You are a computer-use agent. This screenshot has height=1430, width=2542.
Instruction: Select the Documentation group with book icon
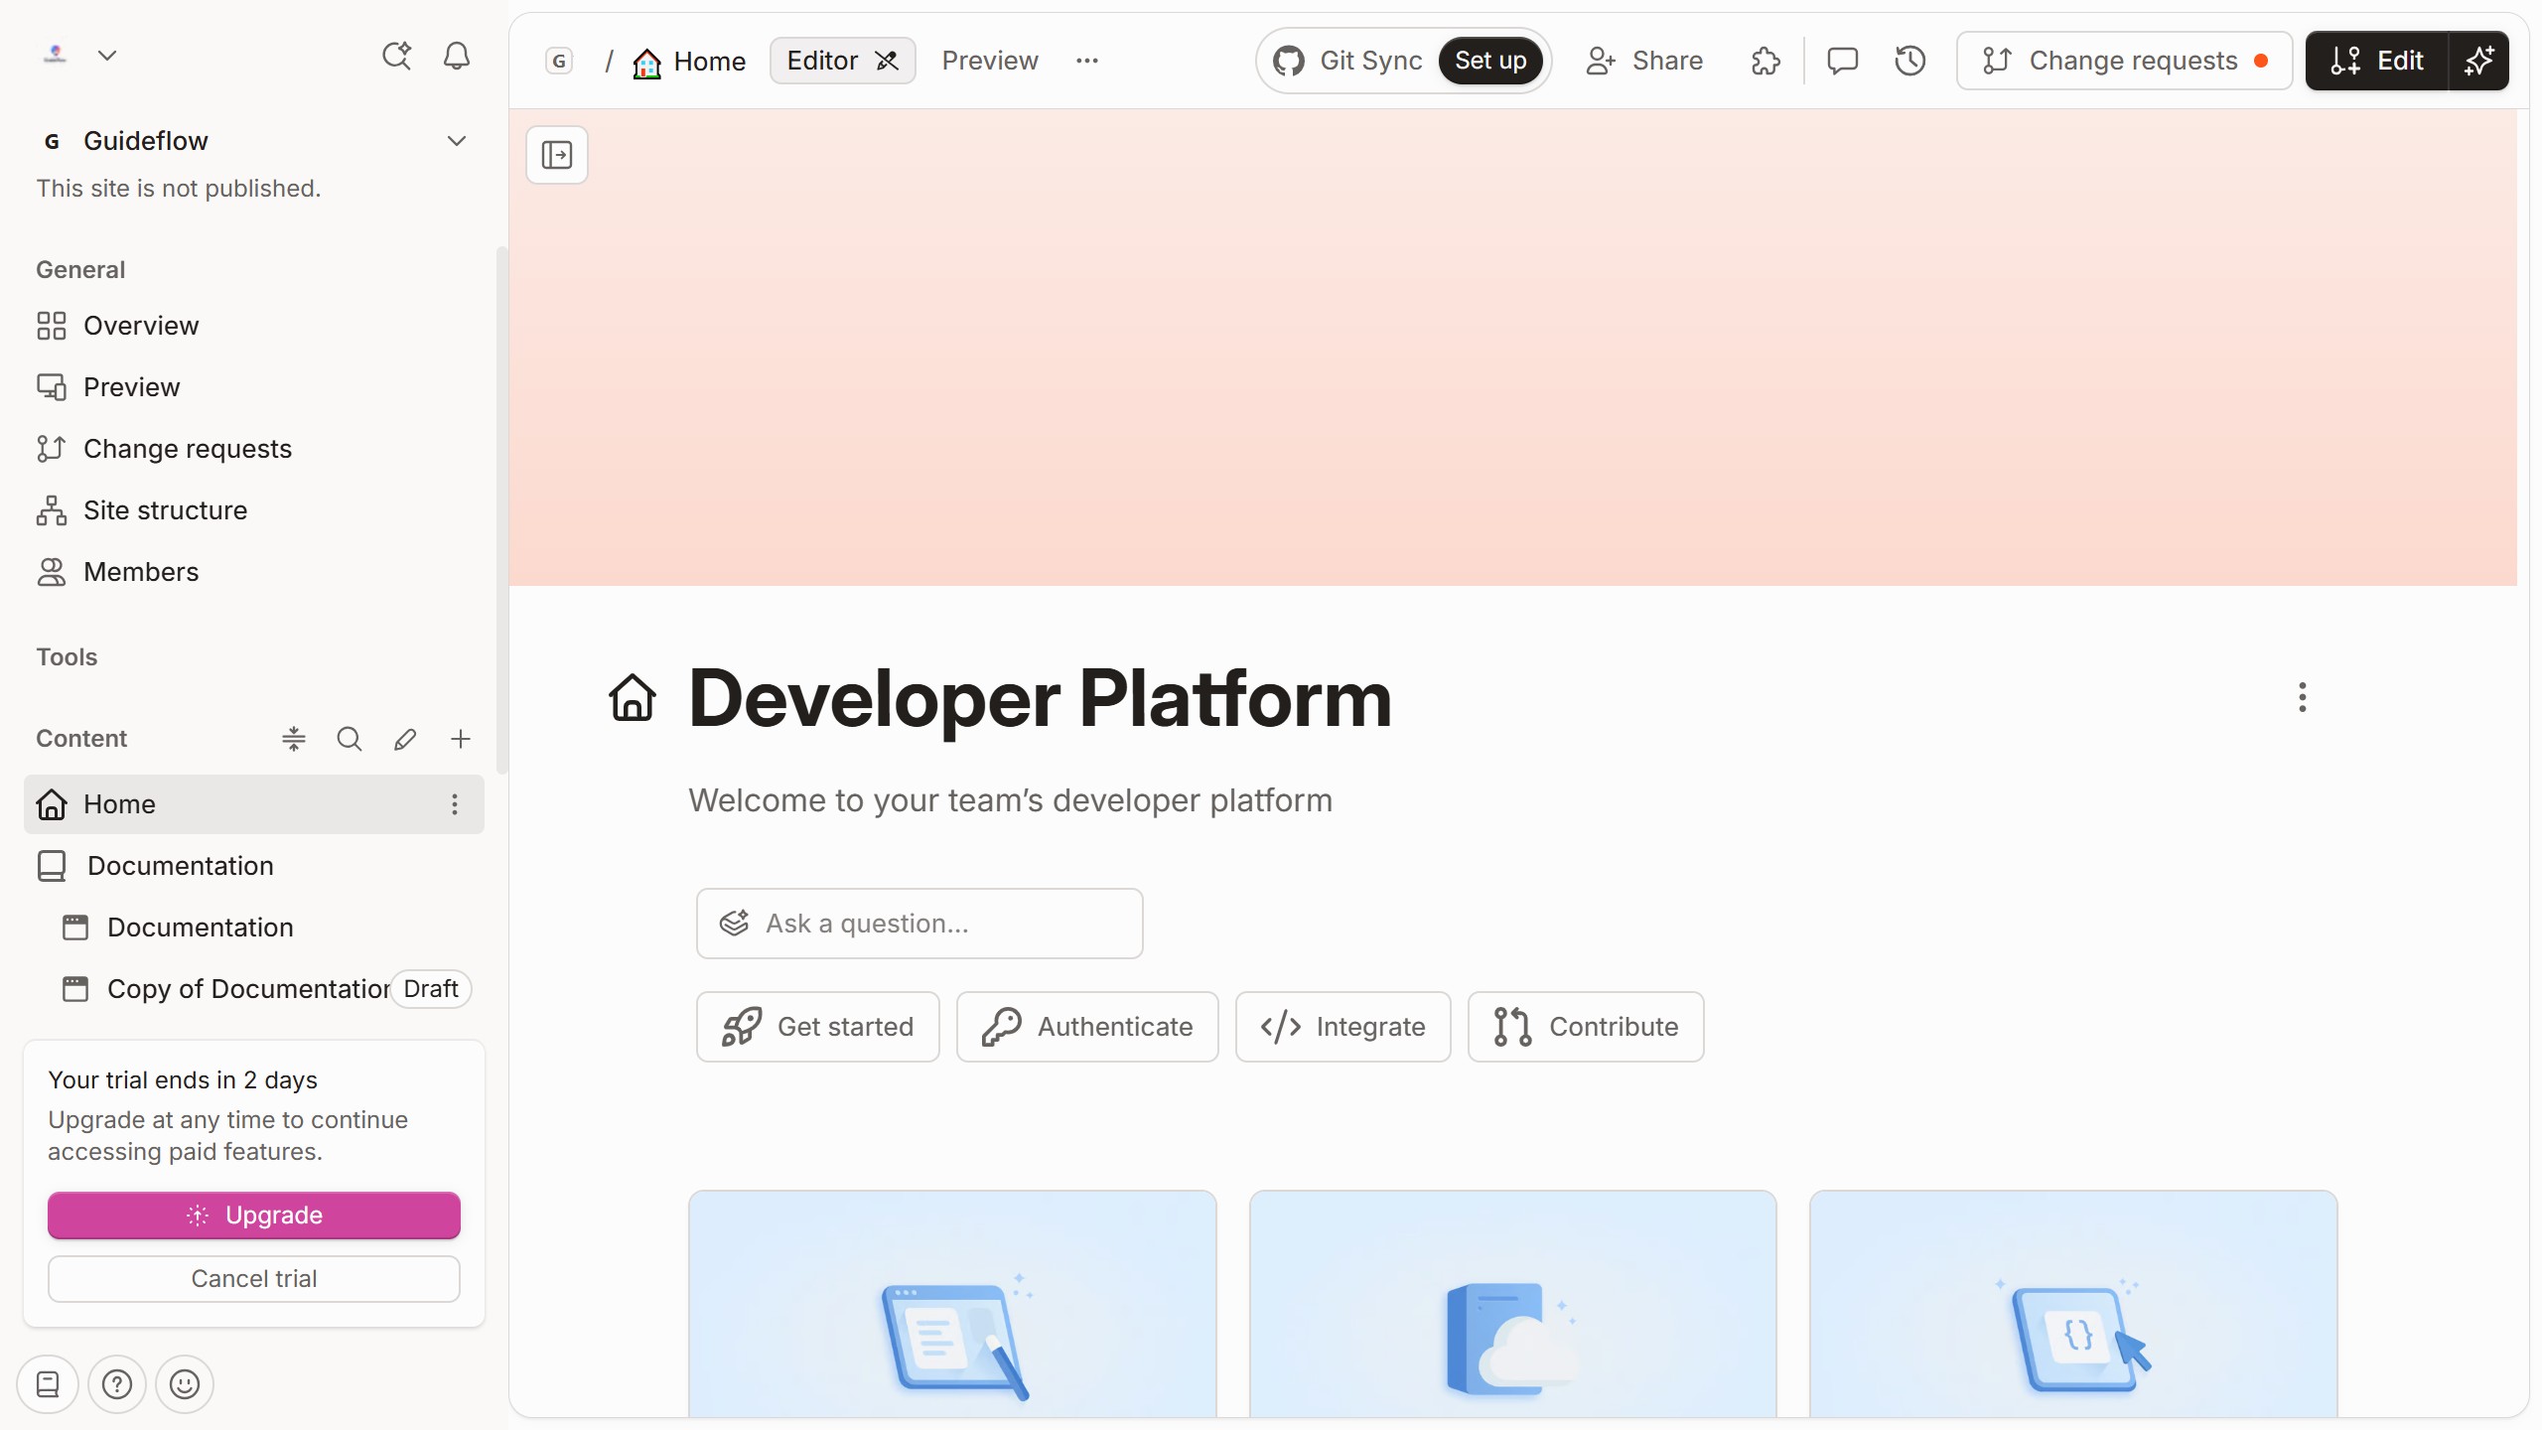pos(253,866)
